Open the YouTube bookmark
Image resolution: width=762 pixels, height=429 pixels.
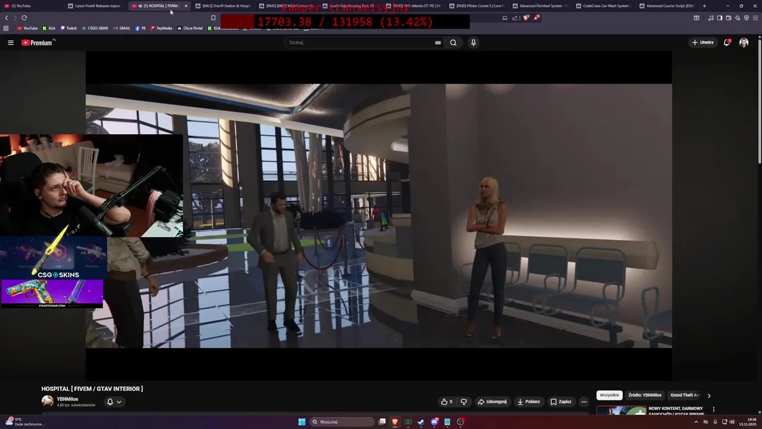click(27, 28)
